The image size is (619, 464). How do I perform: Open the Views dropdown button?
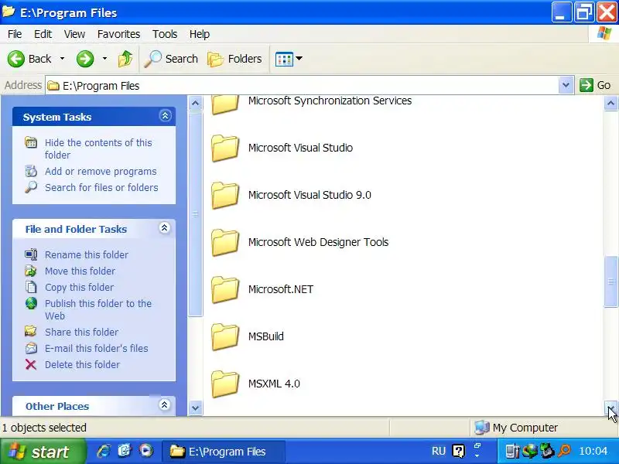click(x=289, y=59)
